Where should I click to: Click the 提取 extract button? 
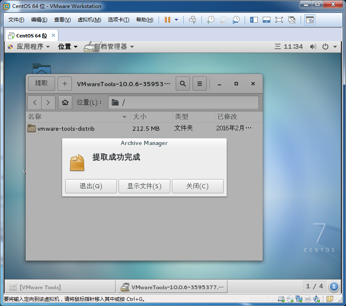coord(42,83)
